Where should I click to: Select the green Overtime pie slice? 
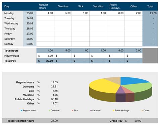tap(139, 87)
